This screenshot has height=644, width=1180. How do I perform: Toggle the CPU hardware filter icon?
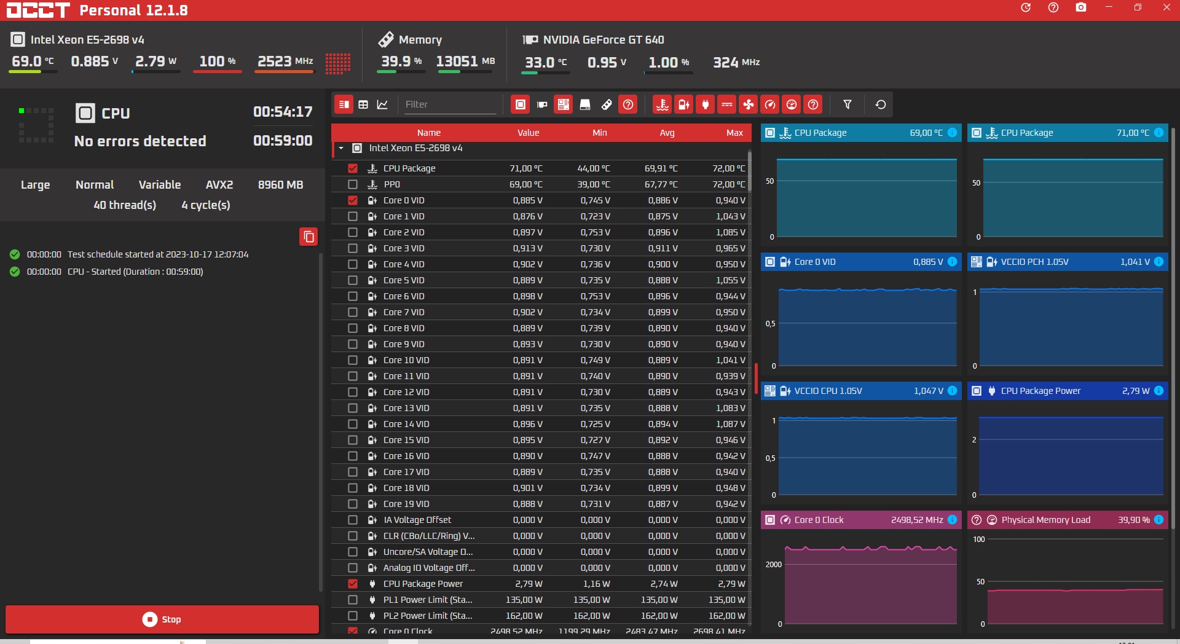521,104
